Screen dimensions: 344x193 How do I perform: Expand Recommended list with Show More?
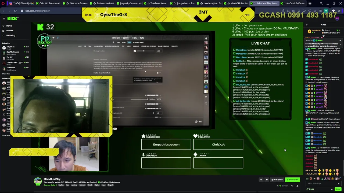(6, 135)
